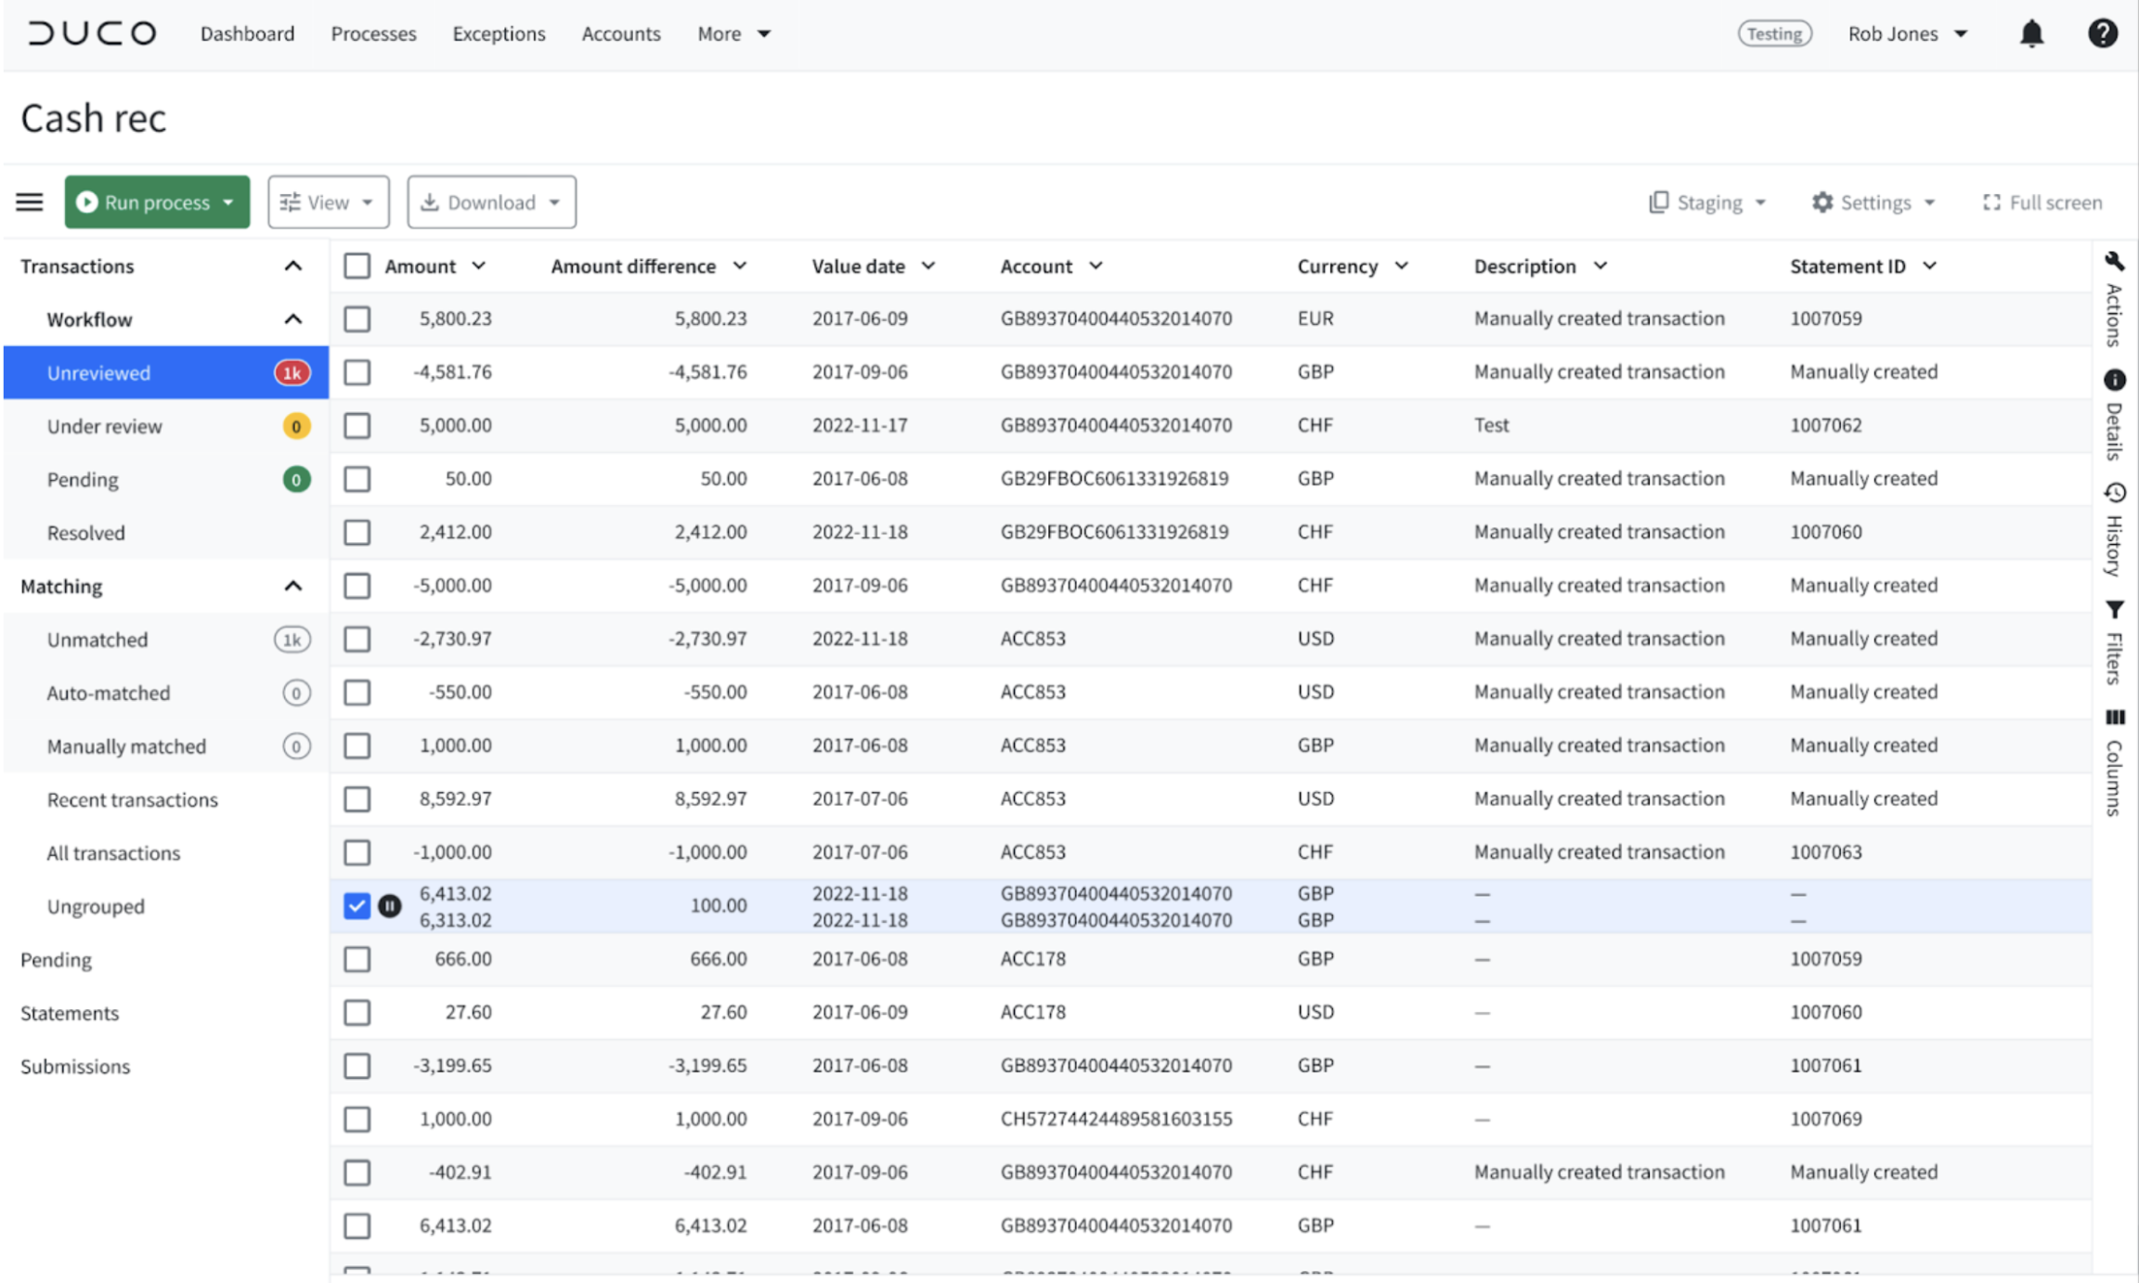Collapse the Workflow section

(x=293, y=320)
